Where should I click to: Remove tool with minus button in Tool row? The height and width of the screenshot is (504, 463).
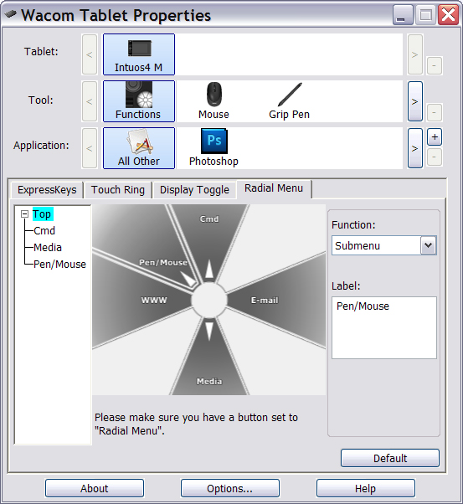[x=435, y=112]
